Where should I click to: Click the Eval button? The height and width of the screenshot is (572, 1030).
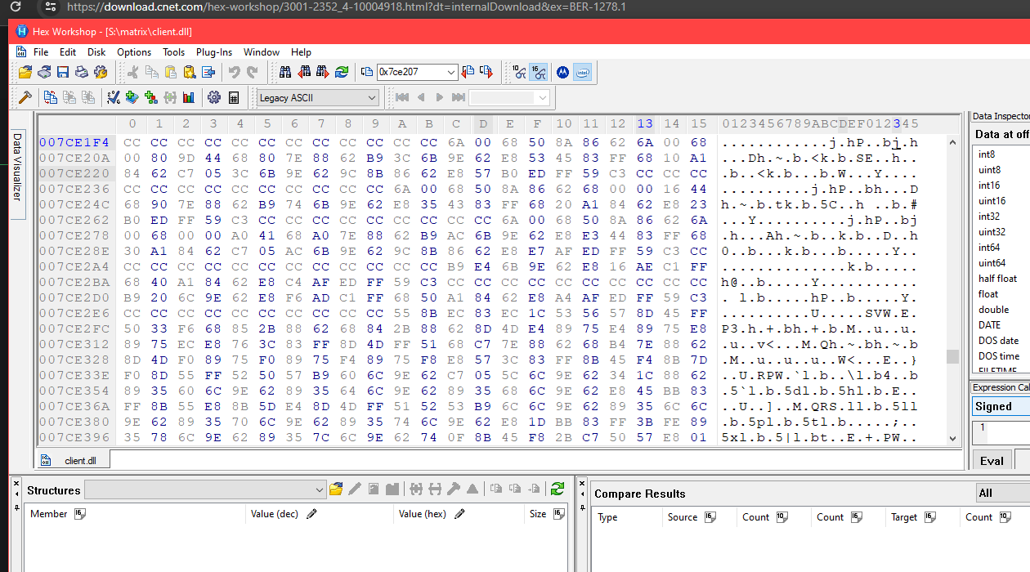tap(992, 460)
